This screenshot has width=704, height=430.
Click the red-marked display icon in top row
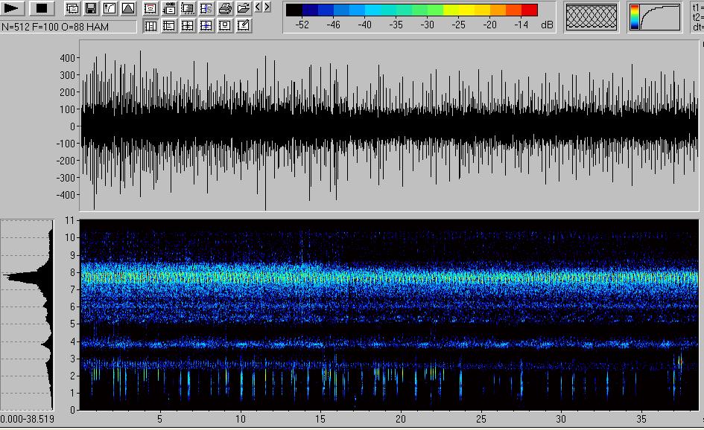pos(150,9)
